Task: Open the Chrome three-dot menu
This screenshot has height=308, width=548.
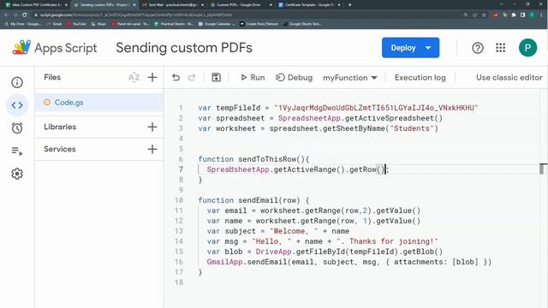Action: point(541,15)
